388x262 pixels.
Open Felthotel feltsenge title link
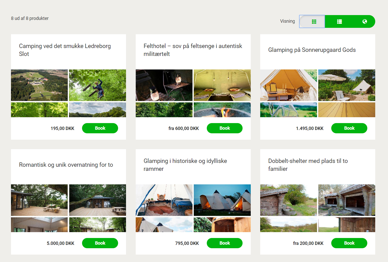193,50
